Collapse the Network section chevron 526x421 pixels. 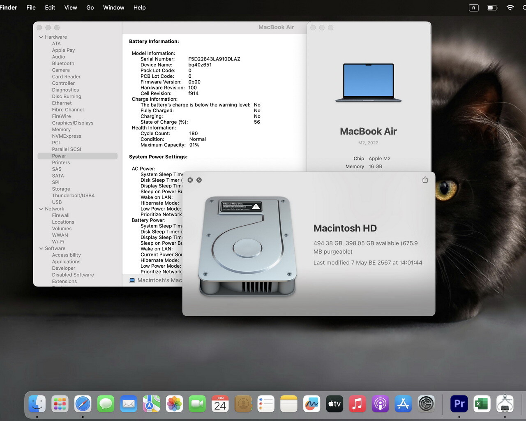(41, 209)
